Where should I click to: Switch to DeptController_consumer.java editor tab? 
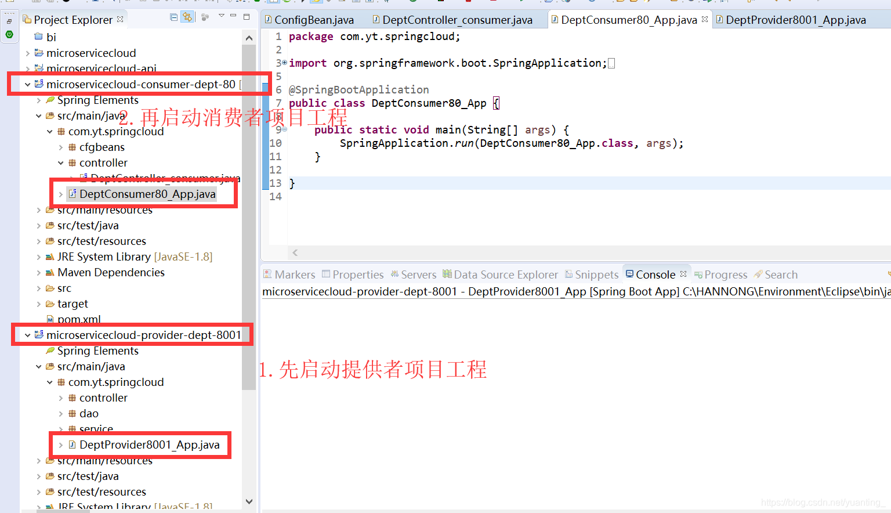(x=457, y=20)
